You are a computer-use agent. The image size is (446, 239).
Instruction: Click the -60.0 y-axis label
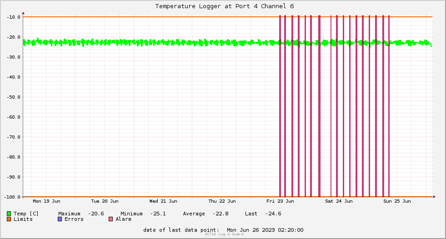click(x=14, y=117)
